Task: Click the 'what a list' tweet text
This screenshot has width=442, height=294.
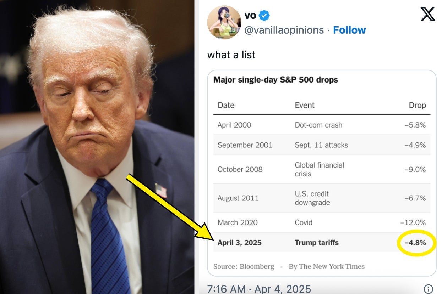Action: [x=231, y=55]
